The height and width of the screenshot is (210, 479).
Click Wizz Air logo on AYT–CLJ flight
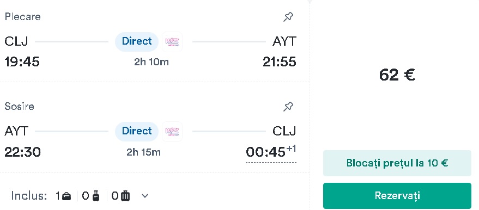point(172,131)
